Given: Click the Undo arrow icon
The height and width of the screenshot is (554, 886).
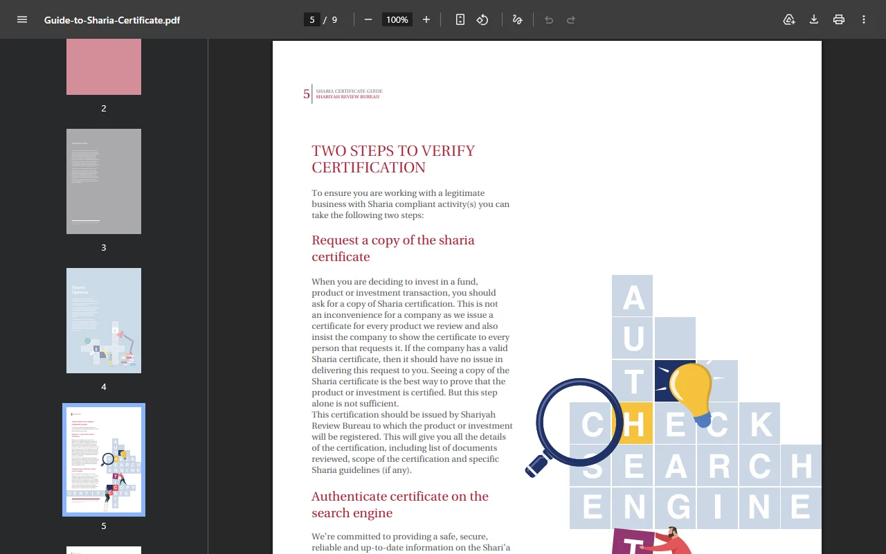Looking at the screenshot, I should click(x=549, y=19).
